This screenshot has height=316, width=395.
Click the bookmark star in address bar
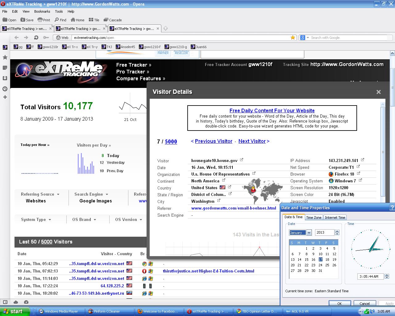pyautogui.click(x=293, y=38)
